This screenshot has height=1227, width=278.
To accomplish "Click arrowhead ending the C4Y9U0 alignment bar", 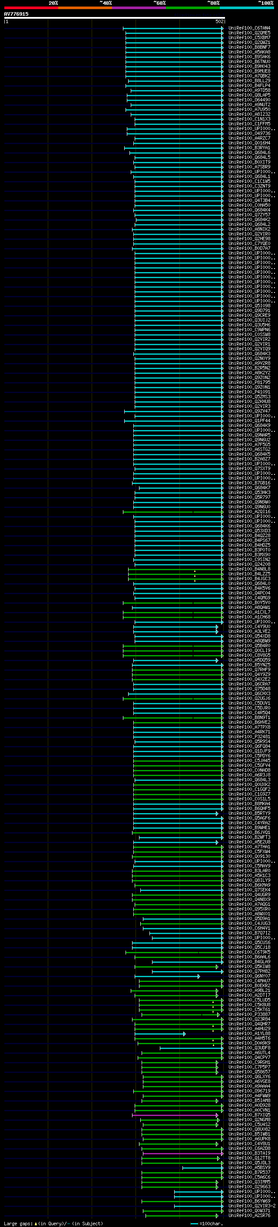I will tap(217, 627).
